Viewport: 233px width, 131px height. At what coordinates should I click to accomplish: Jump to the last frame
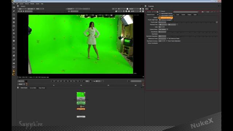(x=80, y=81)
